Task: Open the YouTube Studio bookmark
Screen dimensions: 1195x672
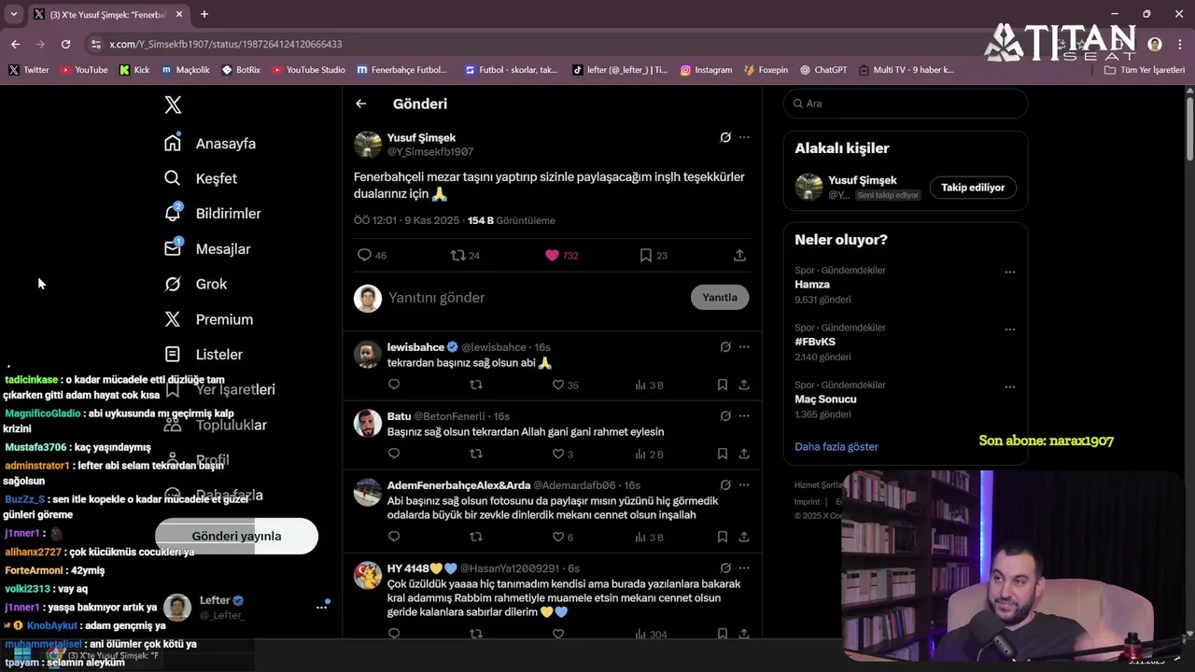Action: 307,70
